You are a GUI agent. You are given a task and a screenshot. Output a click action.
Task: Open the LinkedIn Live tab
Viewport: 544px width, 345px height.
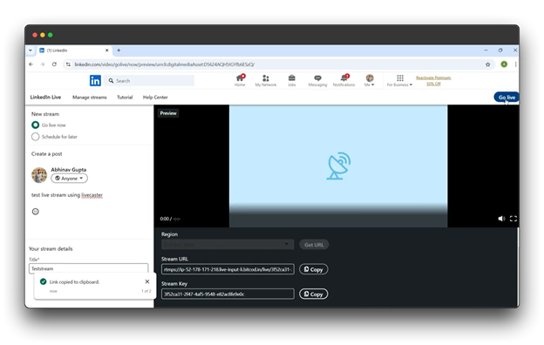point(45,98)
